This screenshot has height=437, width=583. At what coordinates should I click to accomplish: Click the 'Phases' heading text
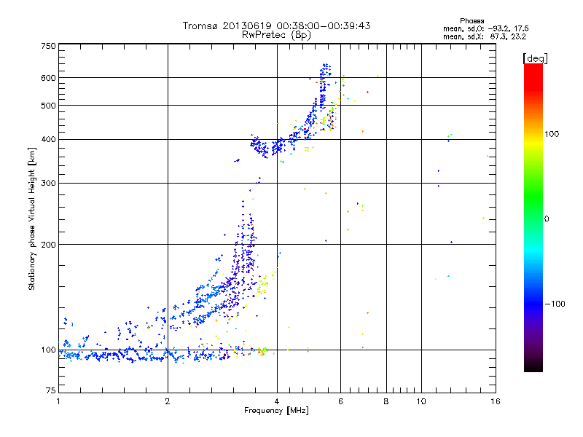pos(472,21)
